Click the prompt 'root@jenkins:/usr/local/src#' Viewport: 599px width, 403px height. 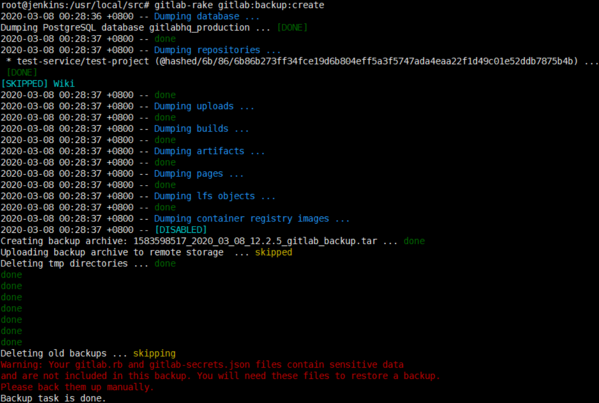(75, 5)
